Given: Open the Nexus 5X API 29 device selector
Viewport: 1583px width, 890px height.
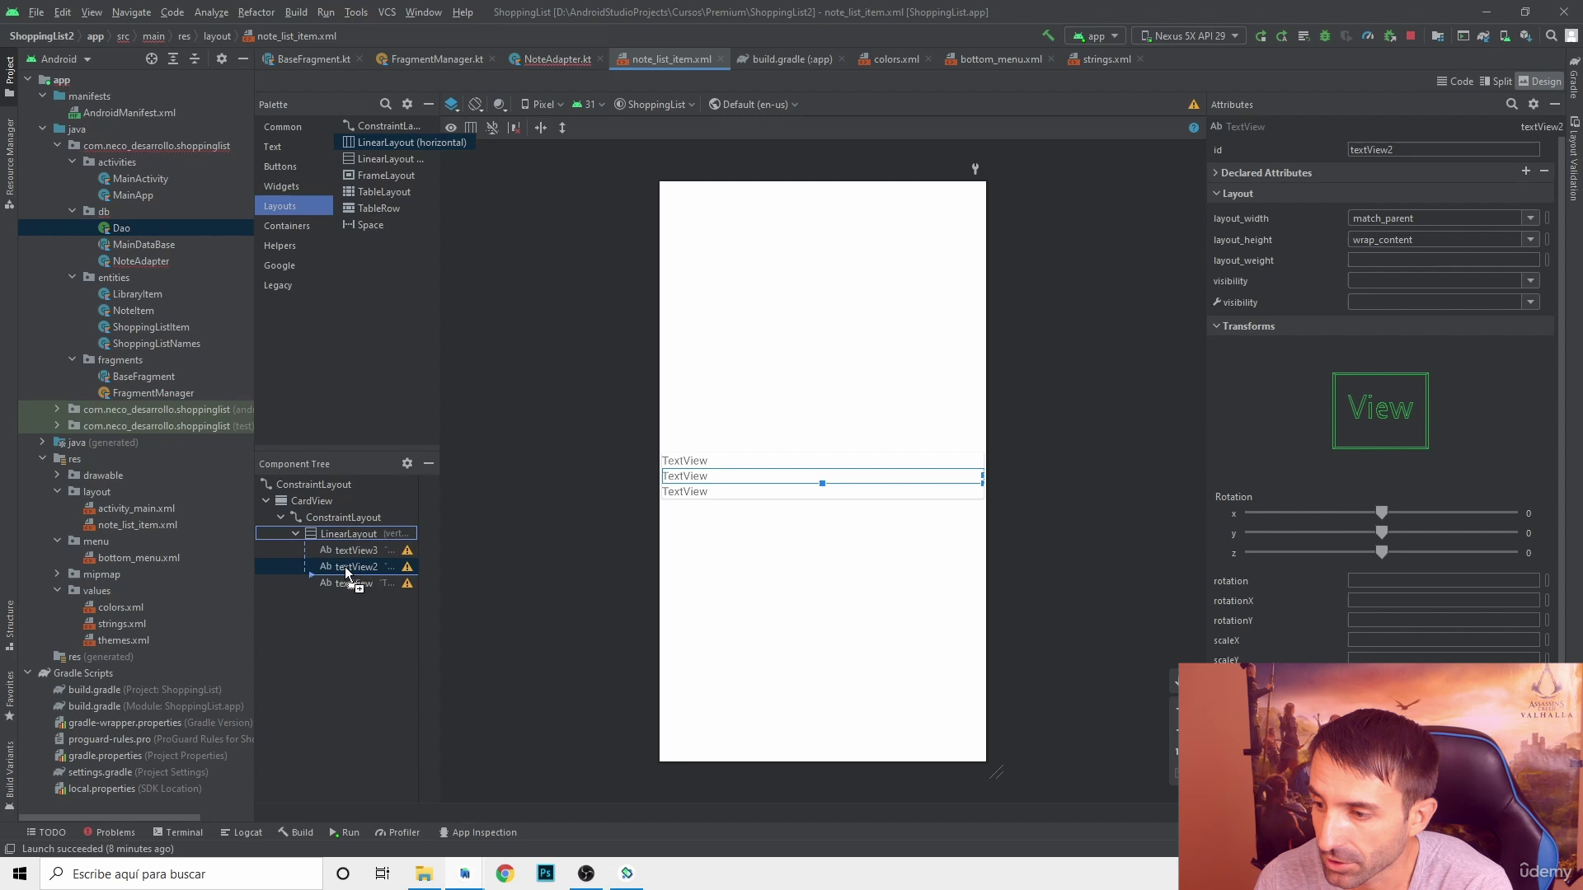Looking at the screenshot, I should point(1189,35).
